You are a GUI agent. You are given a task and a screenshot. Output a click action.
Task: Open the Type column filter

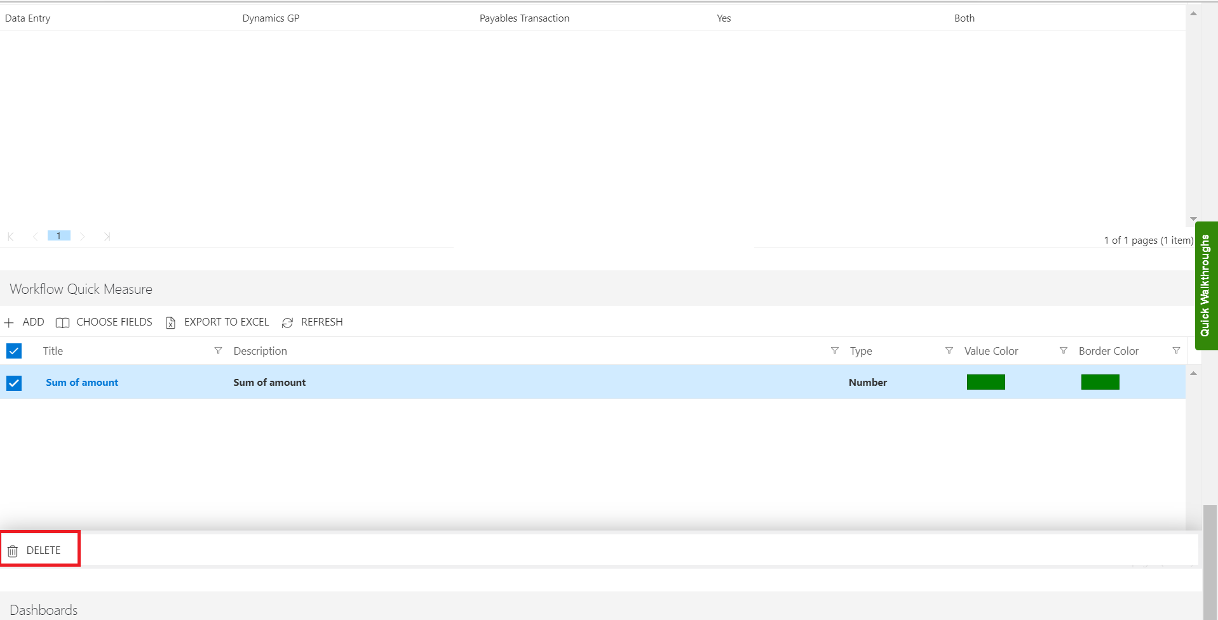coord(949,351)
